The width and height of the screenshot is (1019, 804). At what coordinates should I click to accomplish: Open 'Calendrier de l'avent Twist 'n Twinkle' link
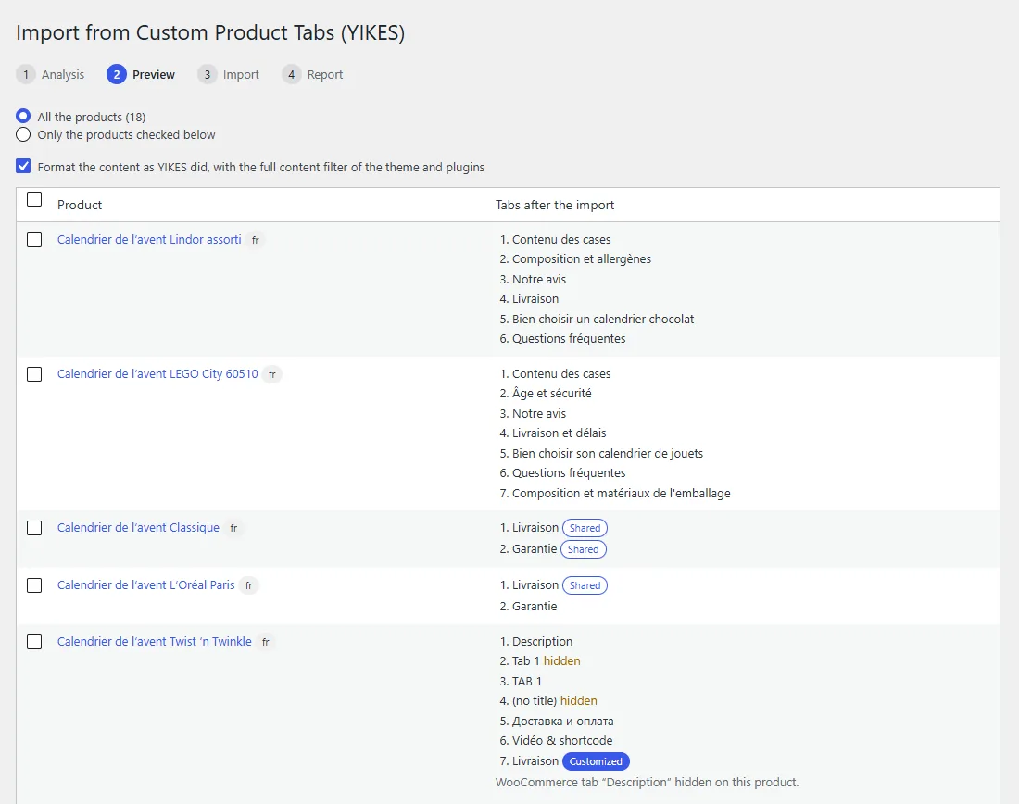(x=154, y=642)
